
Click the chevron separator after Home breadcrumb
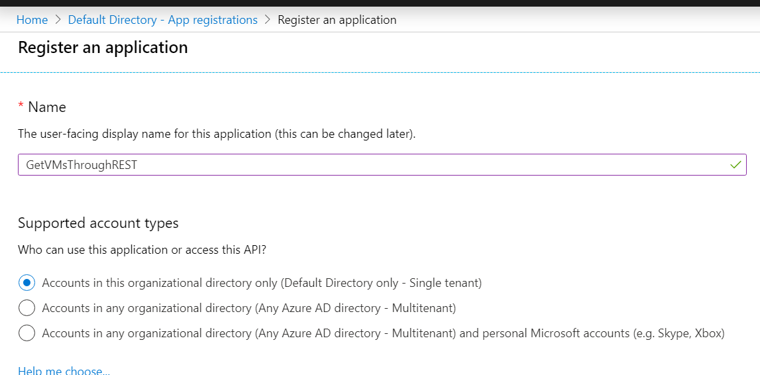(x=58, y=20)
